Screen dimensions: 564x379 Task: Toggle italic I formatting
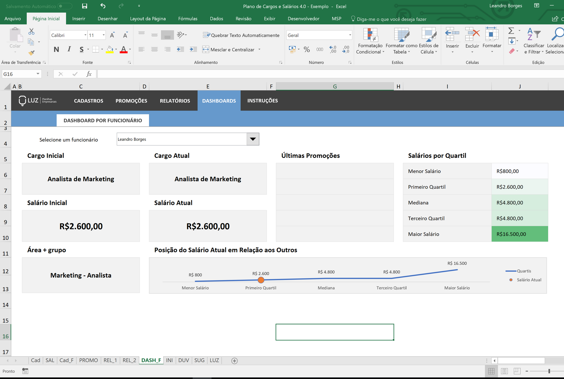click(x=69, y=49)
